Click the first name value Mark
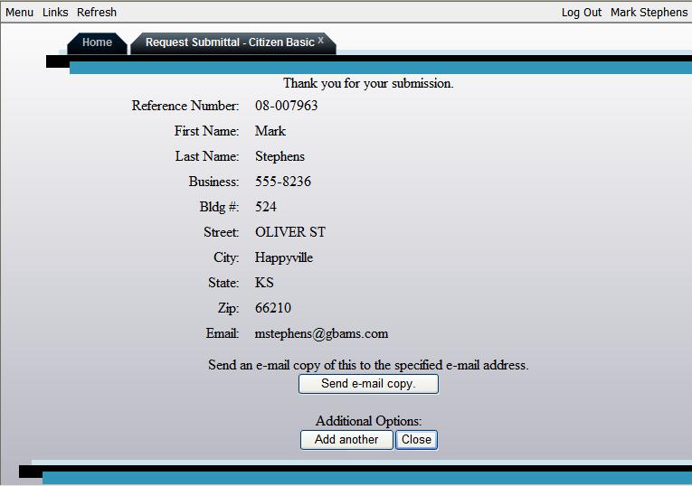The image size is (692, 486). (x=270, y=131)
